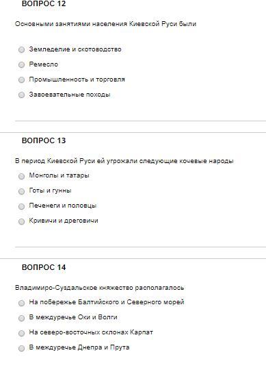The image size is (266, 370).
Task: Click the ВОПРОС 12 heading
Action: point(44,4)
